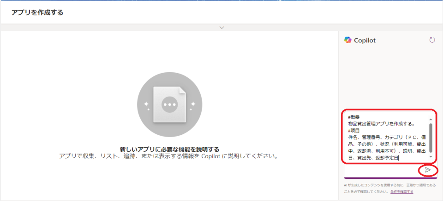
Task: Click the Copilot panel heading text
Action: [x=365, y=40]
